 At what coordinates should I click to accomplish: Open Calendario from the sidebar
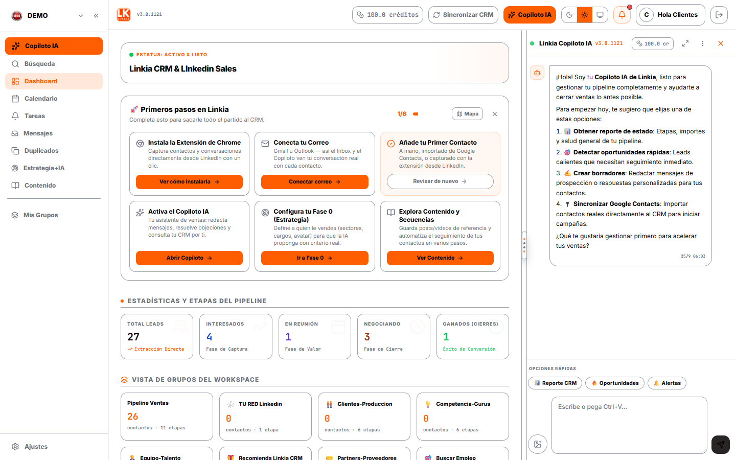(54, 99)
